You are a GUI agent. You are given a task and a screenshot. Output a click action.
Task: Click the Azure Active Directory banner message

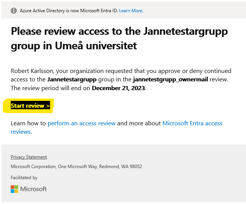pyautogui.click(x=69, y=11)
